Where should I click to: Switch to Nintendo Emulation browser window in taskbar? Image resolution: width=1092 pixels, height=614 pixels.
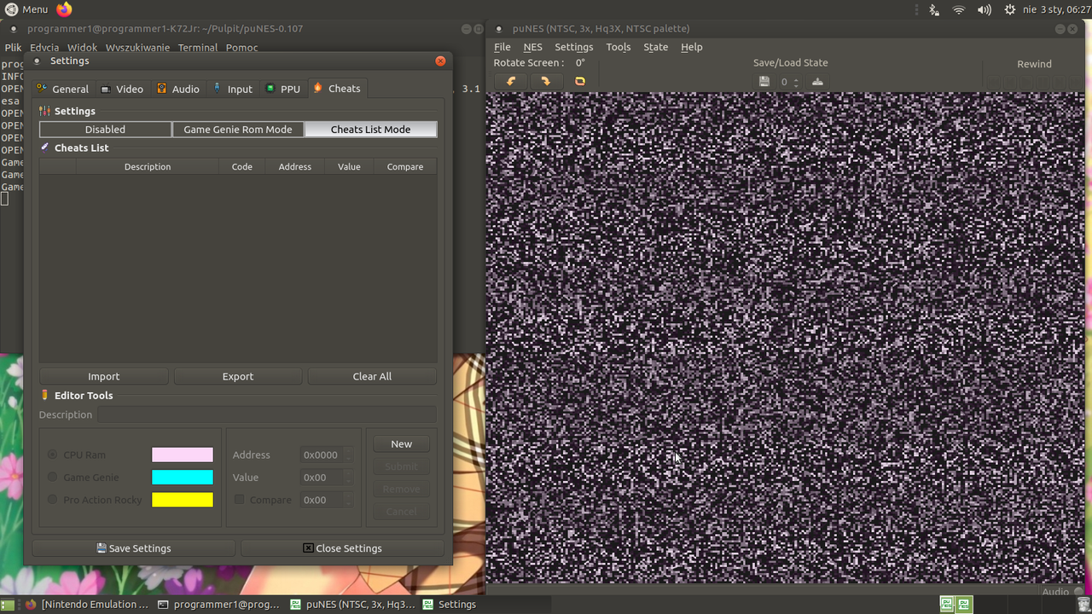tap(86, 605)
